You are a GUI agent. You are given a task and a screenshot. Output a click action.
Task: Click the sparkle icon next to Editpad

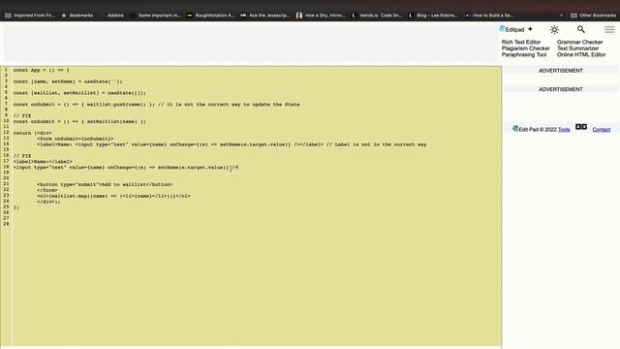tap(530, 29)
